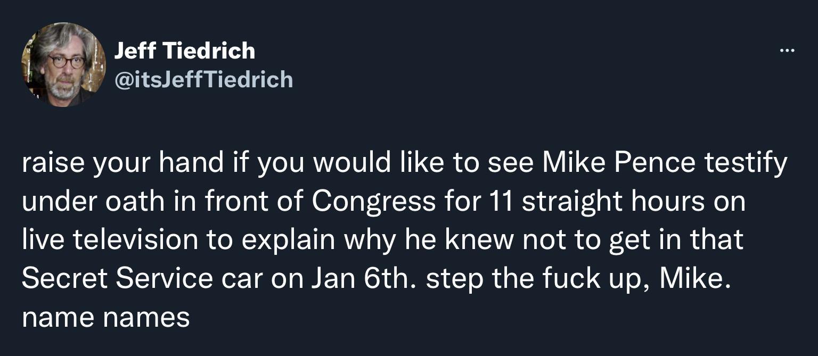Open the context menu in the top-right corner
The height and width of the screenshot is (356, 818).
(x=787, y=49)
